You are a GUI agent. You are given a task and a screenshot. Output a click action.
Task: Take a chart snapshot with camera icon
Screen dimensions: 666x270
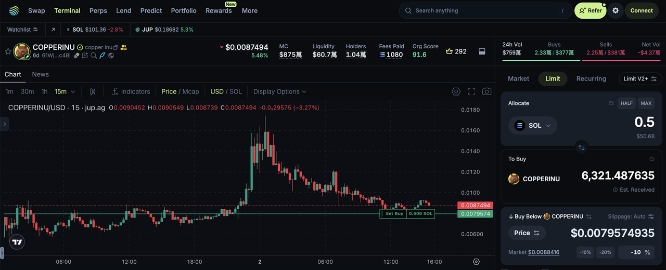[x=486, y=91]
